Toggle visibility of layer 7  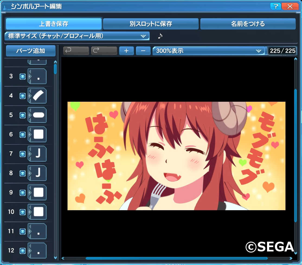(23, 154)
